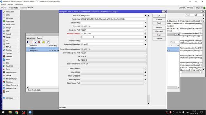Screen dimensions: 206x115
Task: Click the blue checkmark enable icon
Action: pyautogui.click(x=35, y=42)
